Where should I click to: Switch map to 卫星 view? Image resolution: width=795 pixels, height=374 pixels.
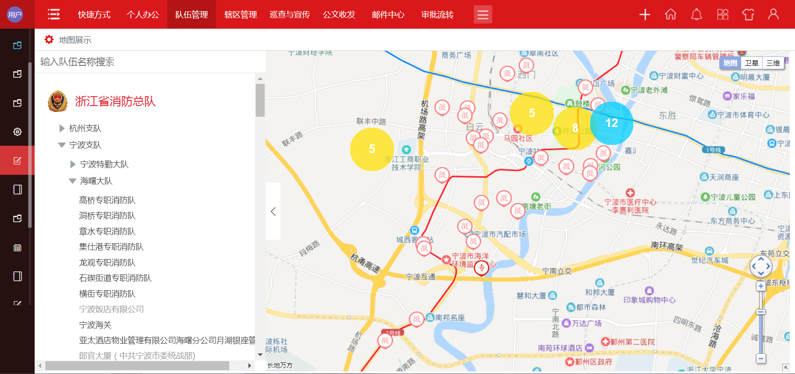(751, 63)
